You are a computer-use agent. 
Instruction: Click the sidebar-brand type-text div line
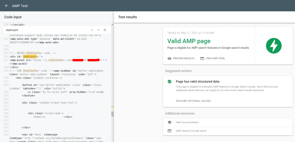[49, 103]
